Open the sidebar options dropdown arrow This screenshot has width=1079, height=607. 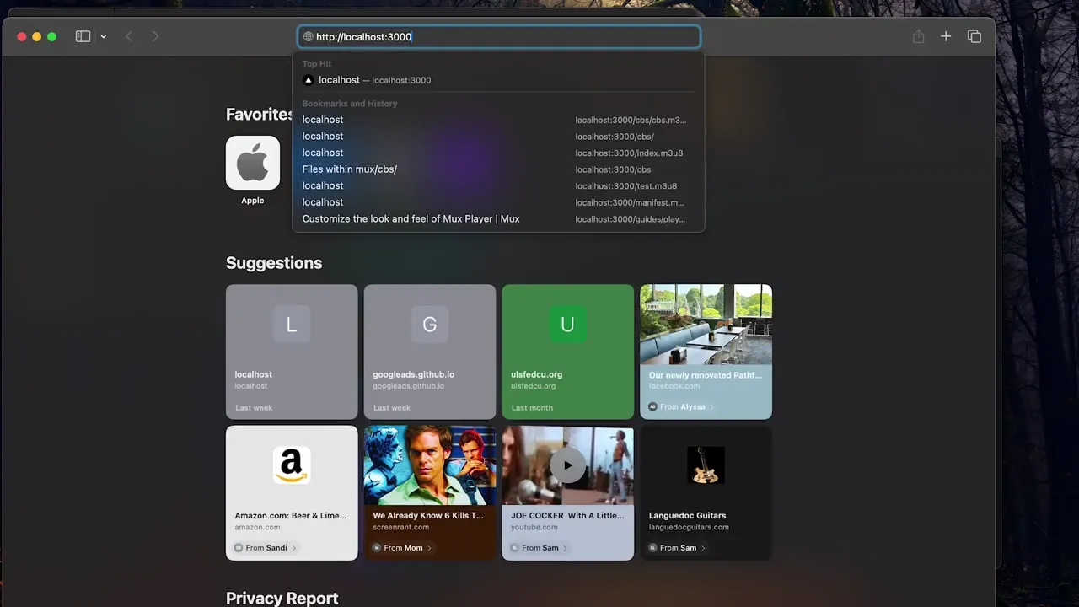[x=104, y=37]
